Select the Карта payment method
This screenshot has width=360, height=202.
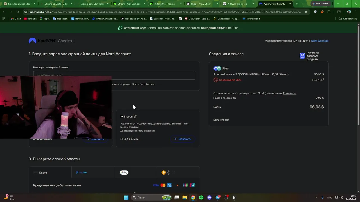(x=50, y=173)
